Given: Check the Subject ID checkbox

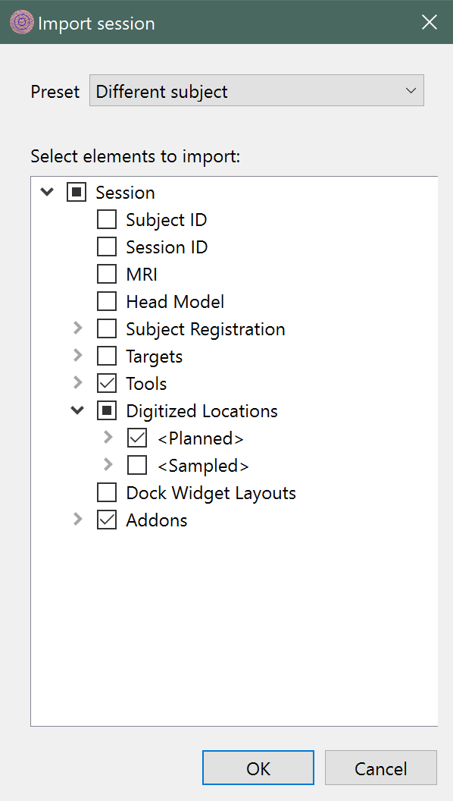Looking at the screenshot, I should 107,220.
